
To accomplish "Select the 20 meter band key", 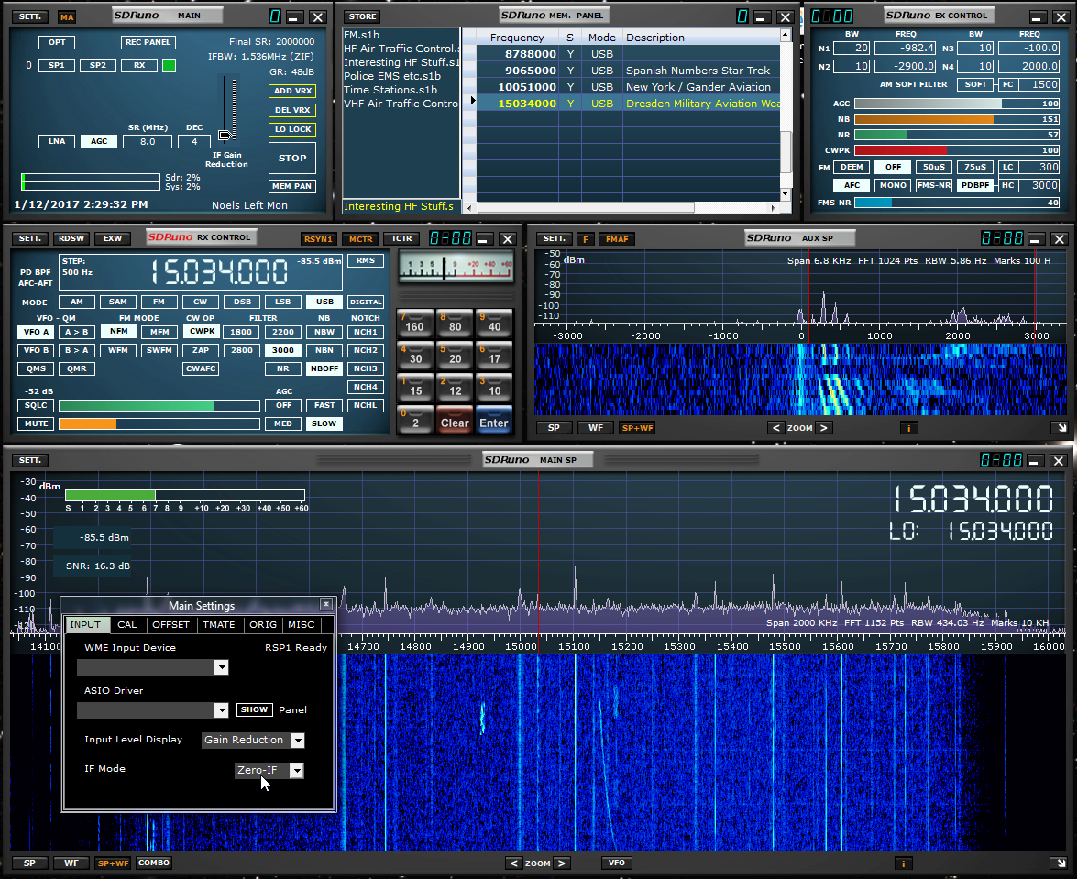I will (x=455, y=355).
